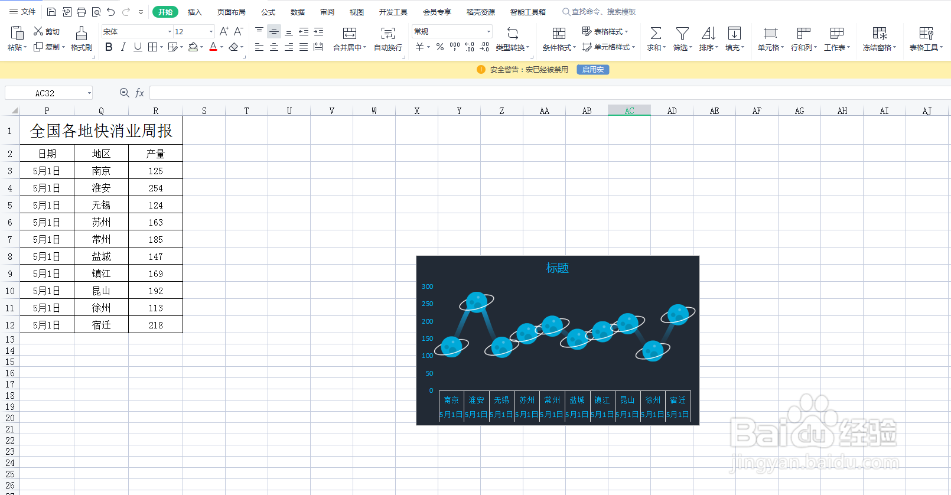The height and width of the screenshot is (495, 951).
Task: Decrease font size with A- icon
Action: 239,31
